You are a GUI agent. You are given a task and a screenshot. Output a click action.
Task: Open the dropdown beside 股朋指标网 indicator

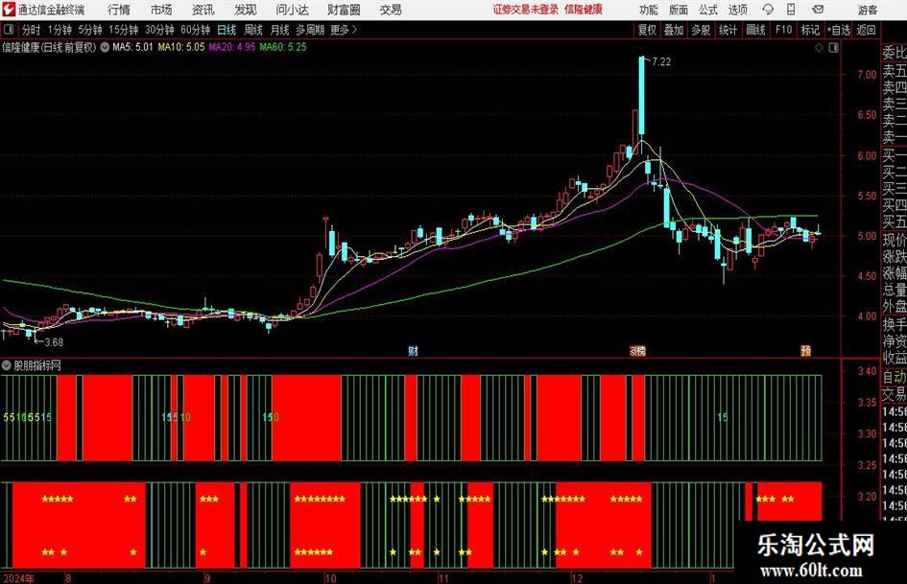click(7, 365)
